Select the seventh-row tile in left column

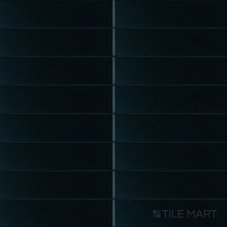56,184
